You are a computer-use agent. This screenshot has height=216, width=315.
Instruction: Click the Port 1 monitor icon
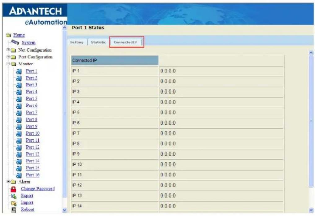pos(19,71)
